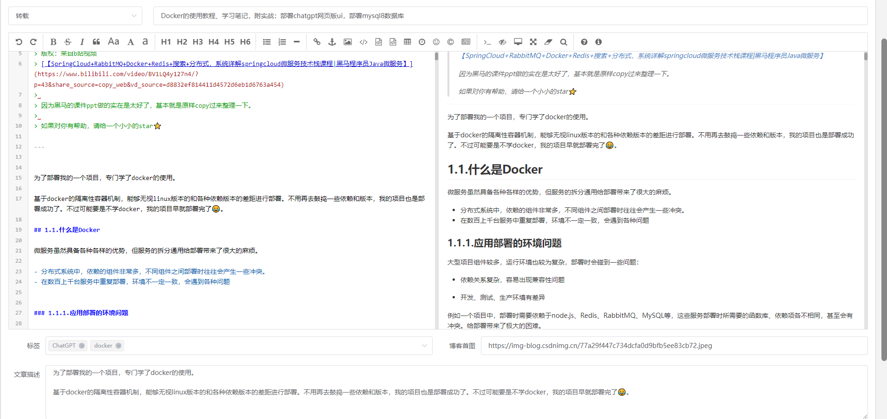Image resolution: width=887 pixels, height=419 pixels.
Task: Click preview bullet '开发、测试、生产环境有差异'
Action: (503, 297)
